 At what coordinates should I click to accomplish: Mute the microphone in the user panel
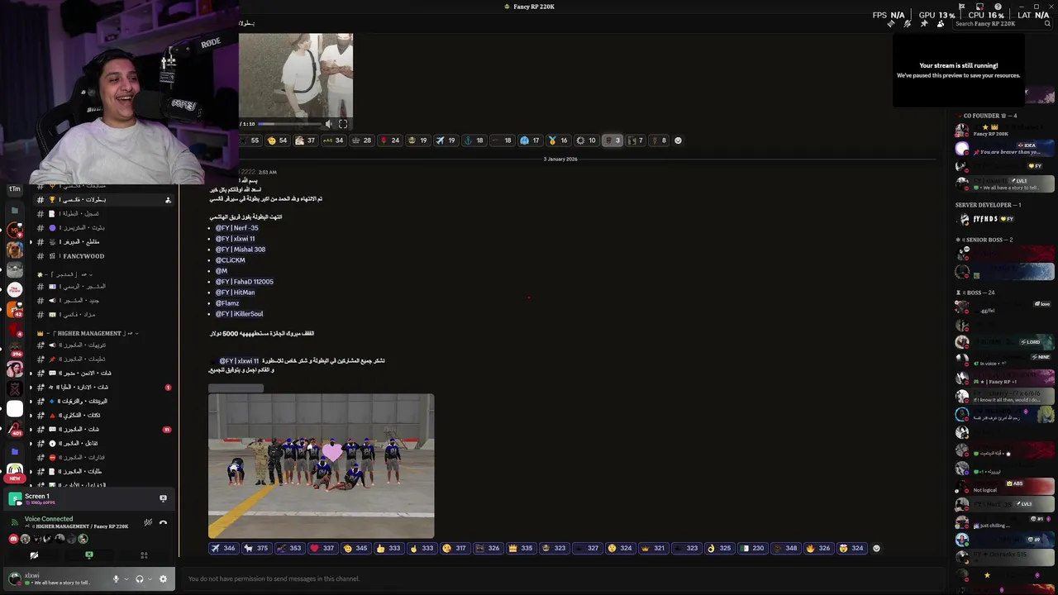point(116,579)
